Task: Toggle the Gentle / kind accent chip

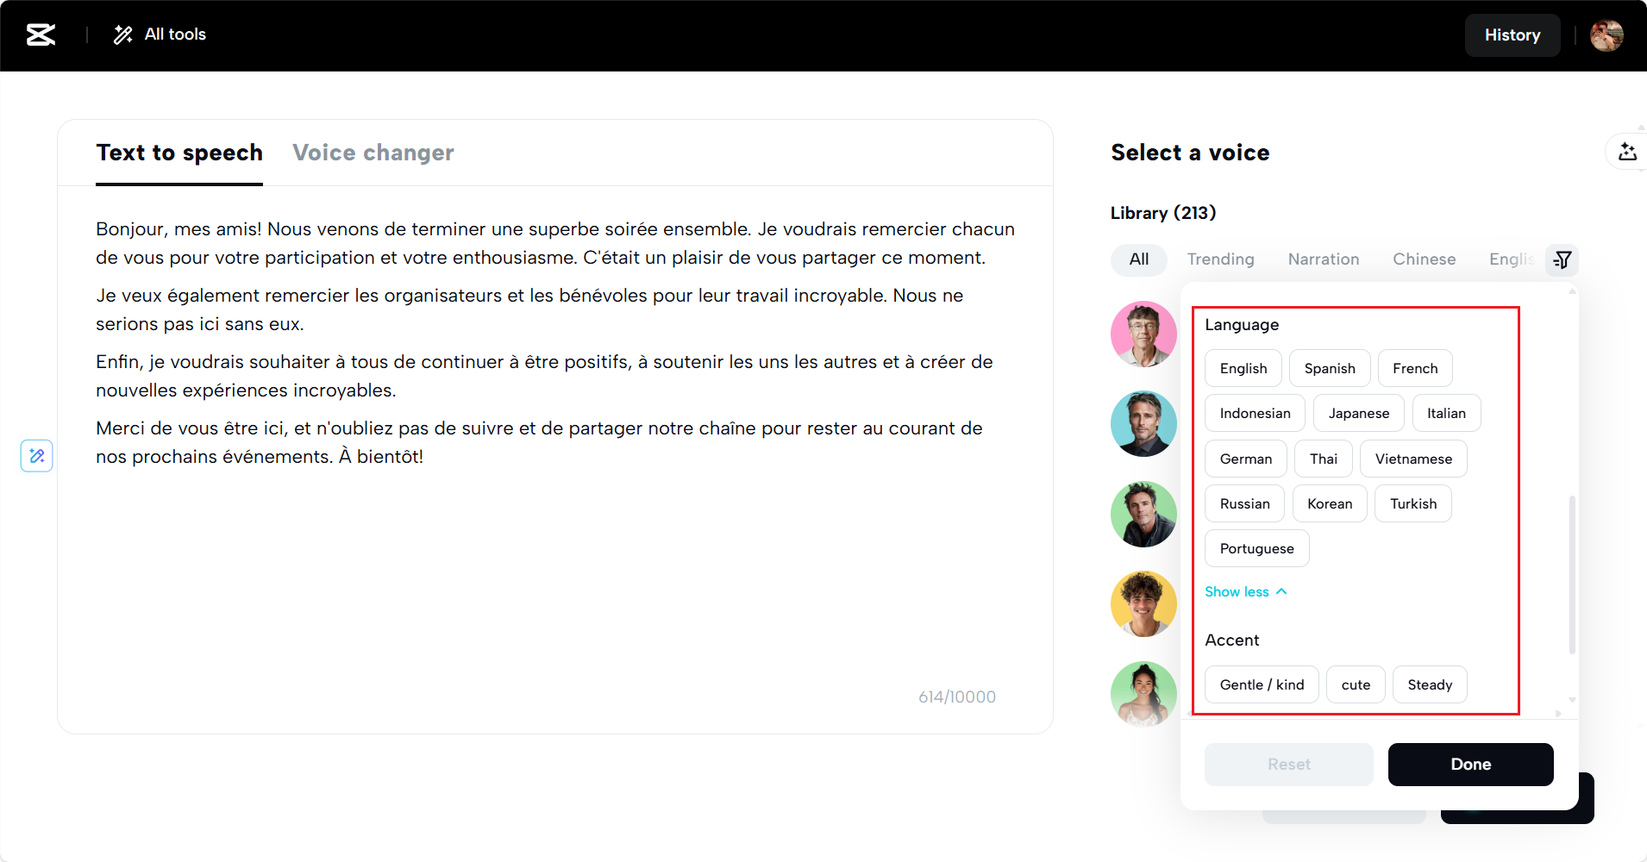Action: point(1261,684)
